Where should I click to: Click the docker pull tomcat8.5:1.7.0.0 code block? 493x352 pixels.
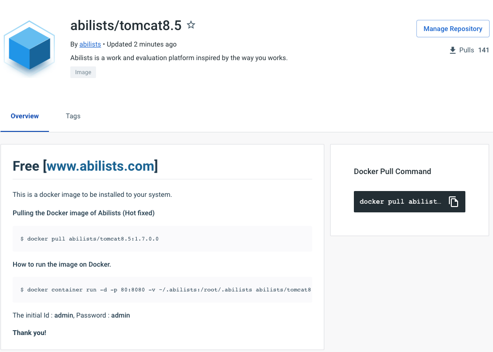tap(162, 239)
